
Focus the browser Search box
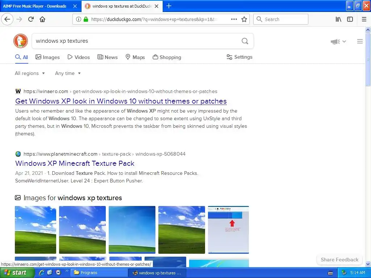(281, 19)
